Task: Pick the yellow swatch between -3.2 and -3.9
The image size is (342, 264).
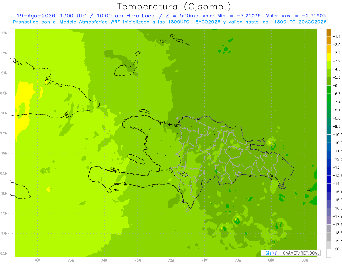Action: coord(329,57)
